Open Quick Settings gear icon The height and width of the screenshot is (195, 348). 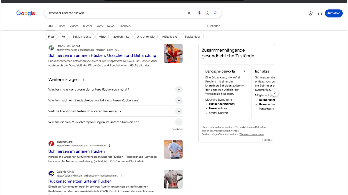[x=310, y=13]
